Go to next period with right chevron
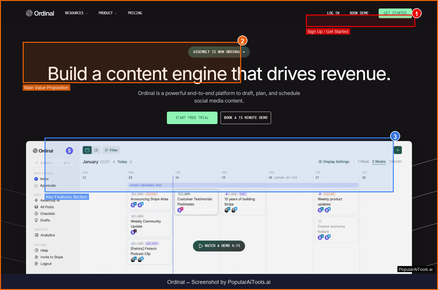Viewport: 438px width, 290px height. (131, 162)
